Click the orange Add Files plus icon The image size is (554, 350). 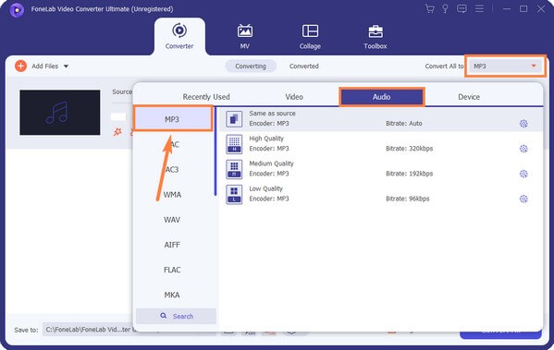[x=20, y=66]
